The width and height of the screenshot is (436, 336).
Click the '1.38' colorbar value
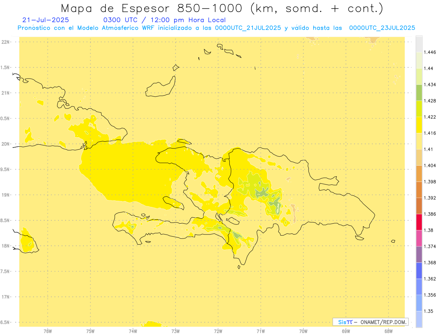point(428,230)
